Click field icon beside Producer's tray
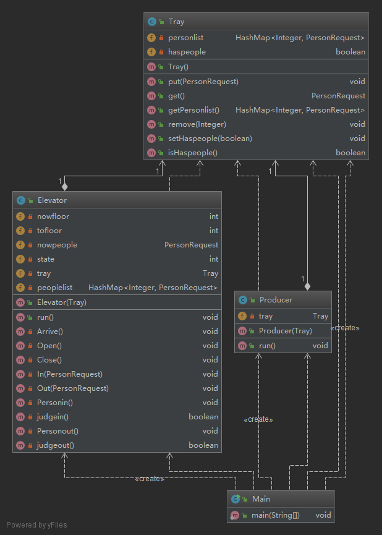This screenshot has width=382, height=535. pyautogui.click(x=242, y=316)
